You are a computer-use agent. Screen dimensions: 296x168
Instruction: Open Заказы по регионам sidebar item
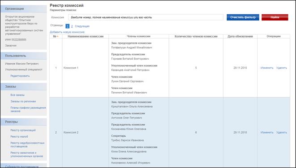(23, 102)
